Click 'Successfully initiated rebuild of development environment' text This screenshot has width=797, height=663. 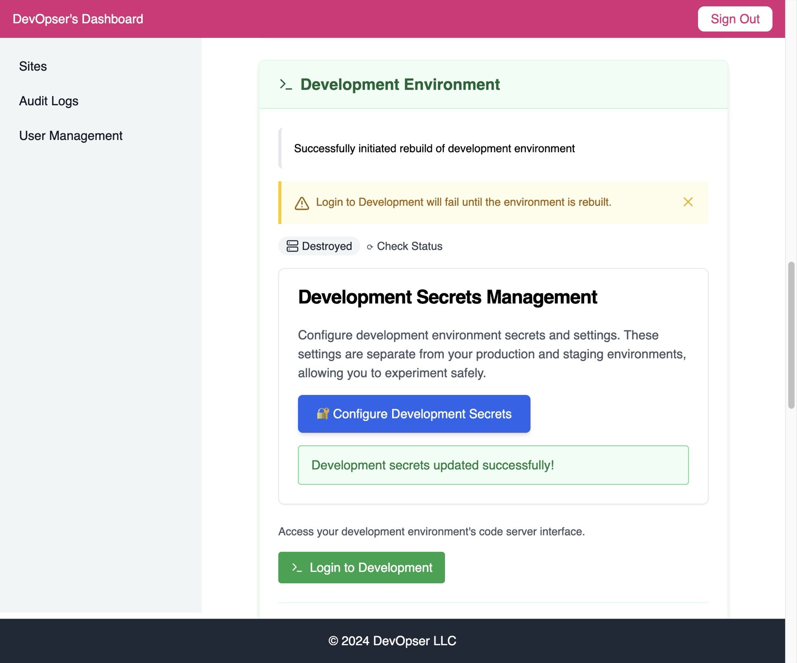pos(434,148)
